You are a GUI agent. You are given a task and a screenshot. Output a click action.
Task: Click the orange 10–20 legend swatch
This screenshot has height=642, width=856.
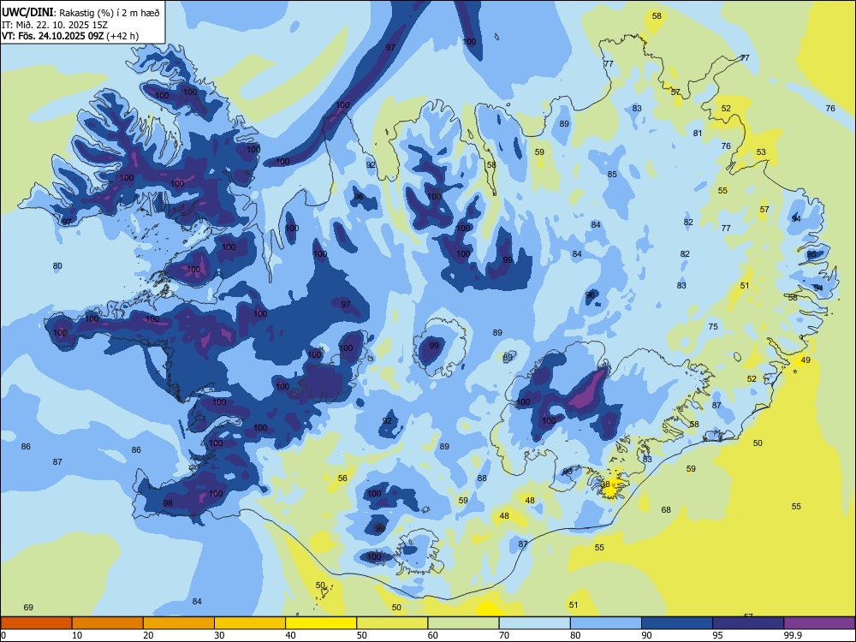pyautogui.click(x=108, y=623)
